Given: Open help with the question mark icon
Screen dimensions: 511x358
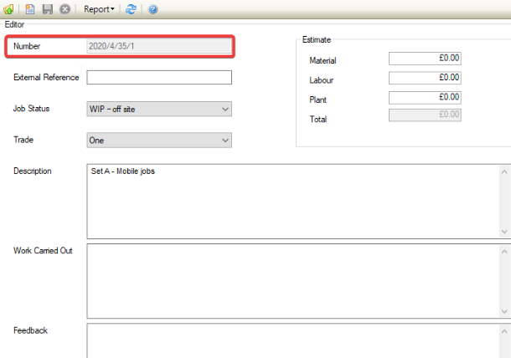Looking at the screenshot, I should click(x=153, y=9).
